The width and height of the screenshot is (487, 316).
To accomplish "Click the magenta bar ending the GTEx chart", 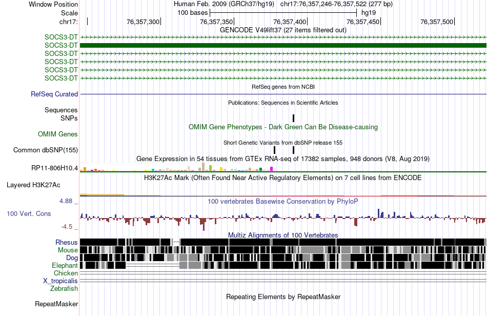I will [x=272, y=169].
